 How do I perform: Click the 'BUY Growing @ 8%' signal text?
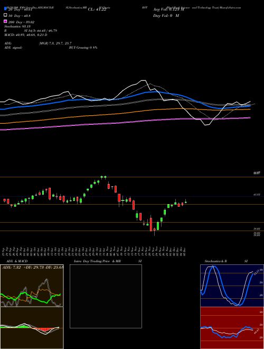(x=83, y=48)
